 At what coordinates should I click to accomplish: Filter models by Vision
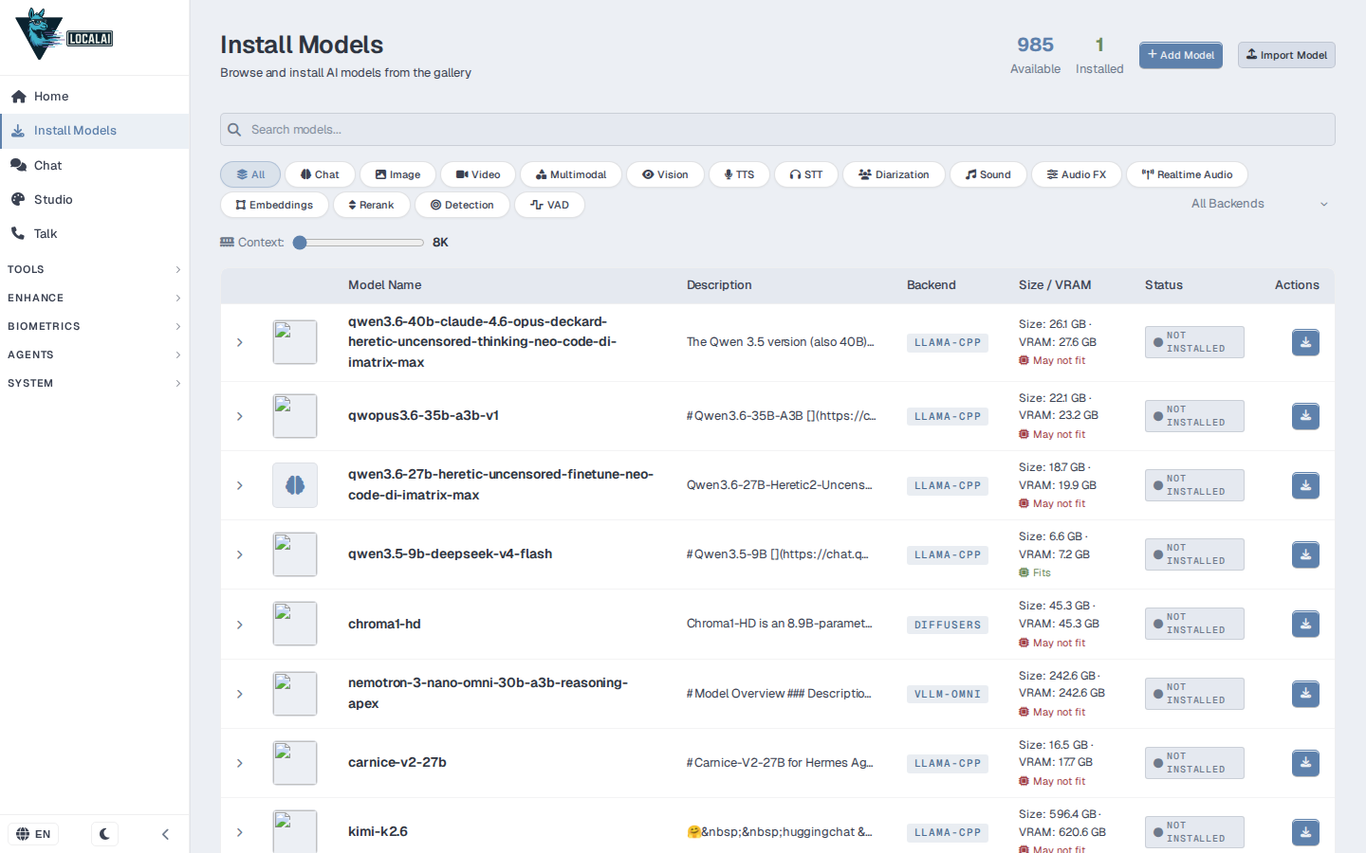665,174
